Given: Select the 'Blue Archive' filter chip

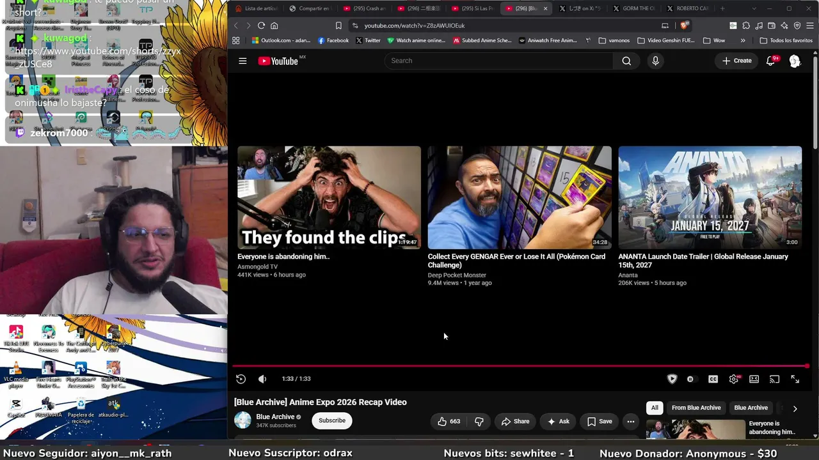Looking at the screenshot, I should [751, 408].
